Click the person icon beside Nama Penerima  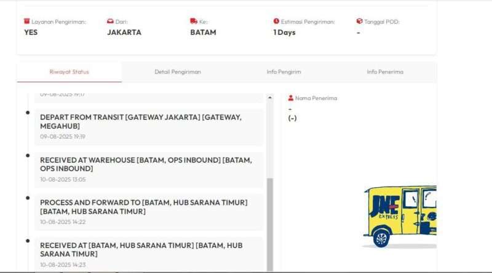(291, 98)
